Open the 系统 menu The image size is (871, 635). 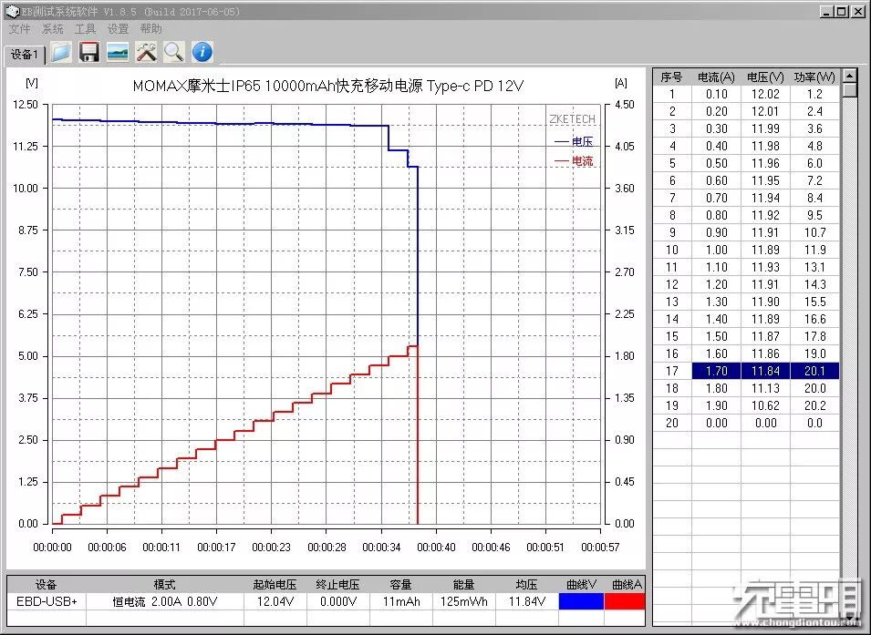(x=53, y=29)
